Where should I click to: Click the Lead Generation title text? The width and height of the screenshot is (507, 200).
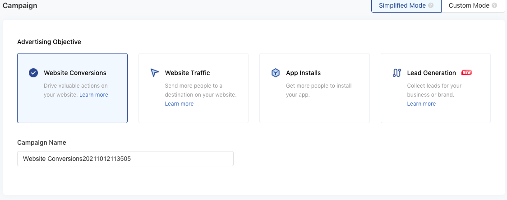point(431,73)
